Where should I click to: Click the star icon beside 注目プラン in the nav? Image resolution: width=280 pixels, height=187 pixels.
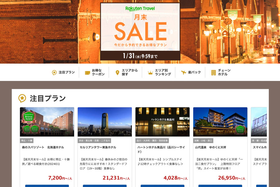(x=54, y=72)
